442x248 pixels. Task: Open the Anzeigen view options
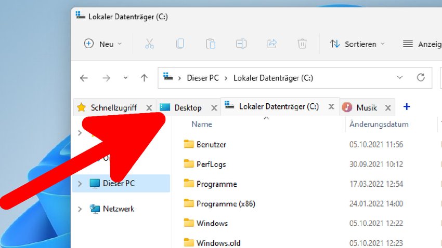pos(422,44)
